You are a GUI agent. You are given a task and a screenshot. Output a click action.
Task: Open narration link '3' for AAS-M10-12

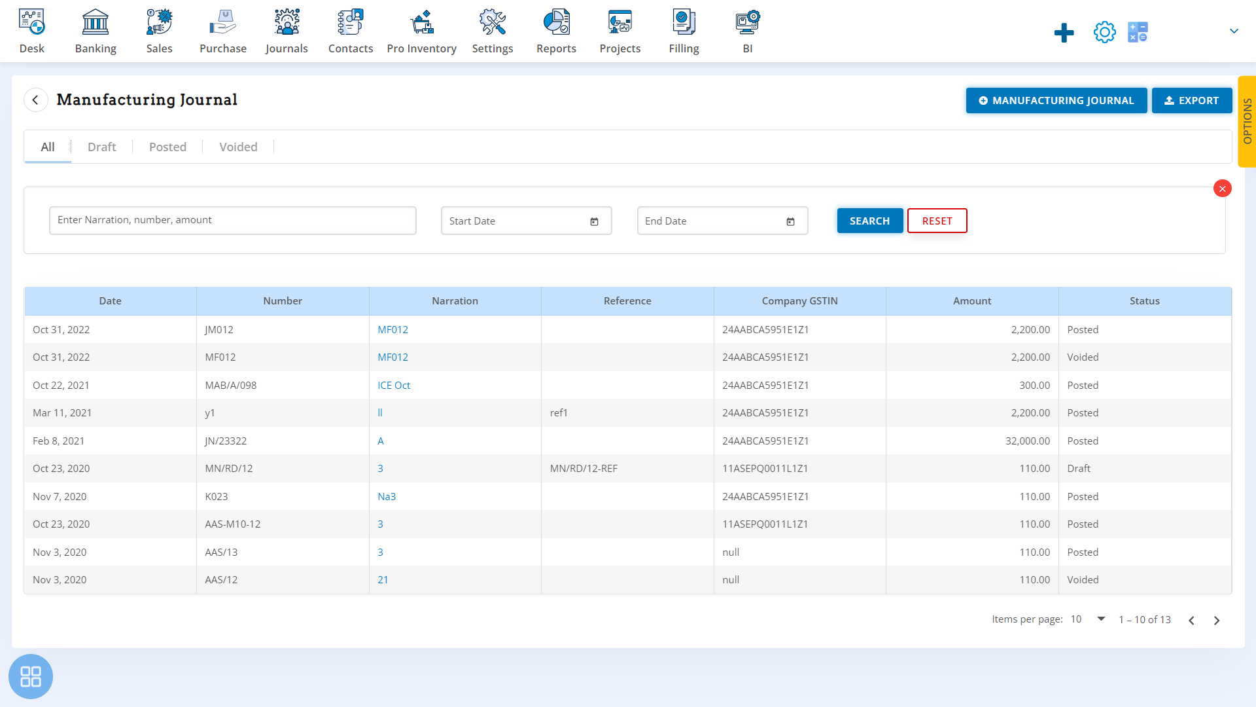coord(381,524)
